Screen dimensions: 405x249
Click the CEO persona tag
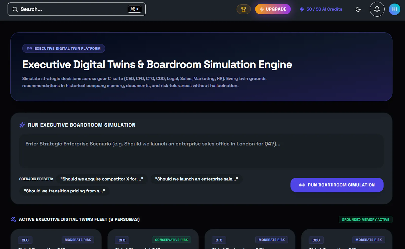(x=25, y=240)
